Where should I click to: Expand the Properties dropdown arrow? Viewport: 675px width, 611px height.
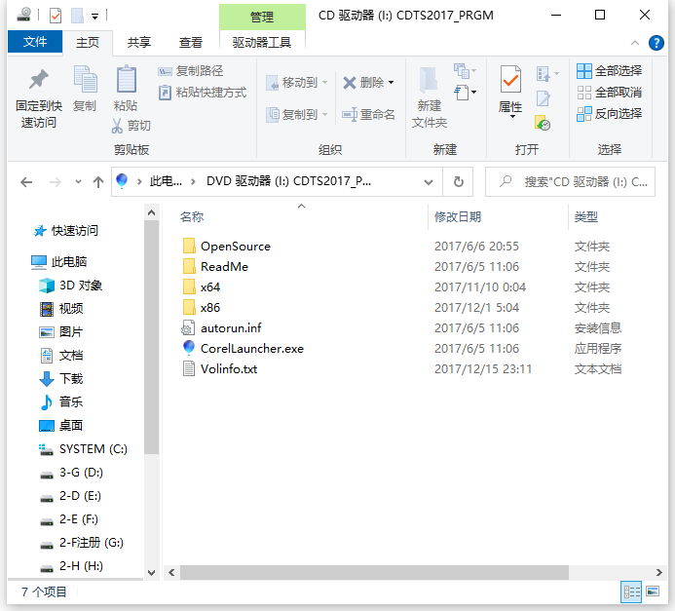click(x=512, y=117)
